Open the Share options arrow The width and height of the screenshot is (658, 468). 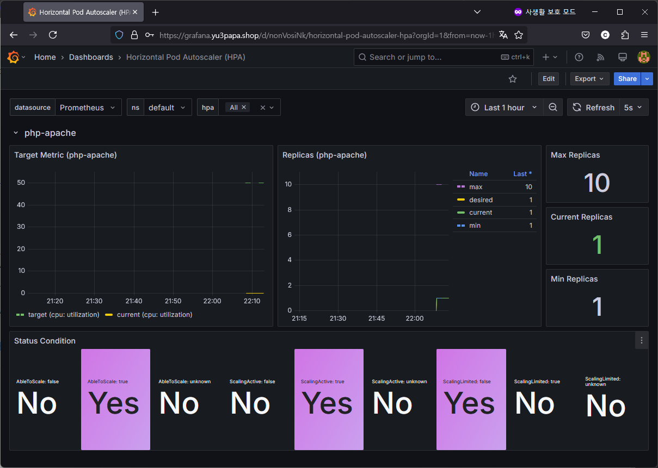(647, 79)
